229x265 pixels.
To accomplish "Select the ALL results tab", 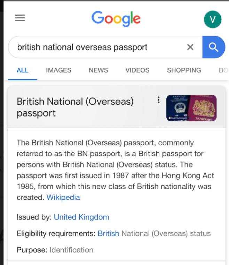I will coord(23,70).
